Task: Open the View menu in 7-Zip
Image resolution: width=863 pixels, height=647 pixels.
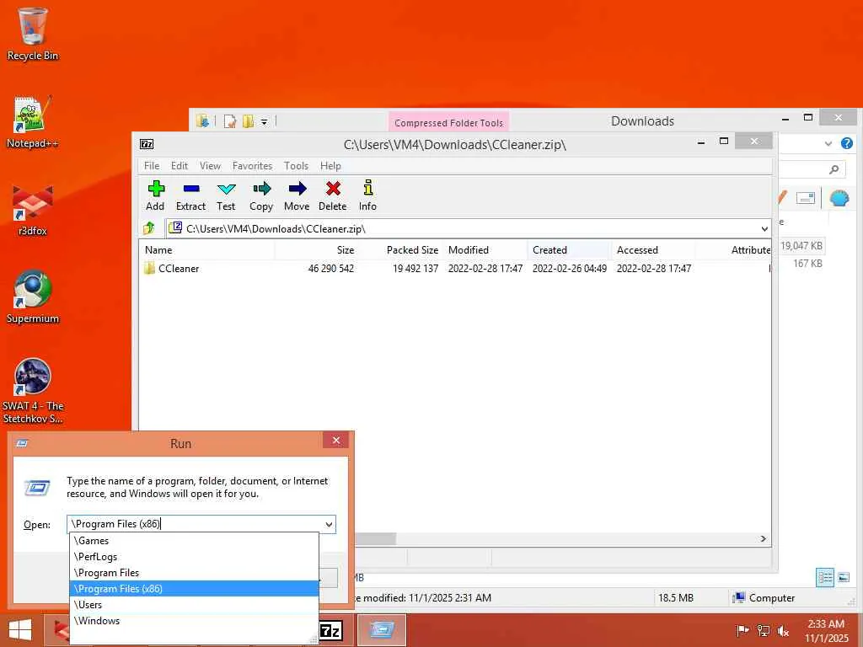Action: coord(210,166)
